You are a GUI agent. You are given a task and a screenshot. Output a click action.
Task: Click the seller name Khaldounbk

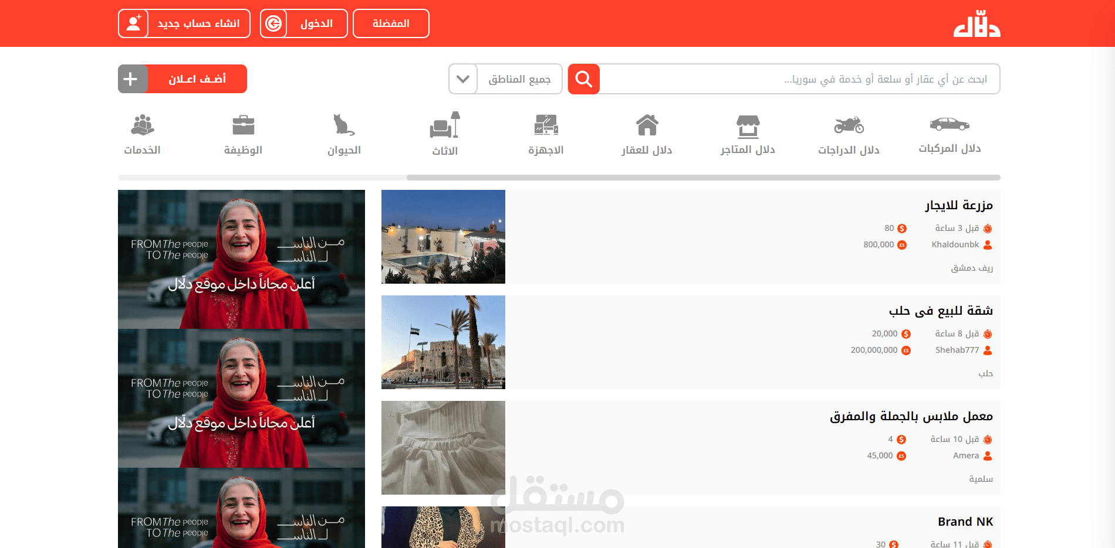tap(955, 245)
